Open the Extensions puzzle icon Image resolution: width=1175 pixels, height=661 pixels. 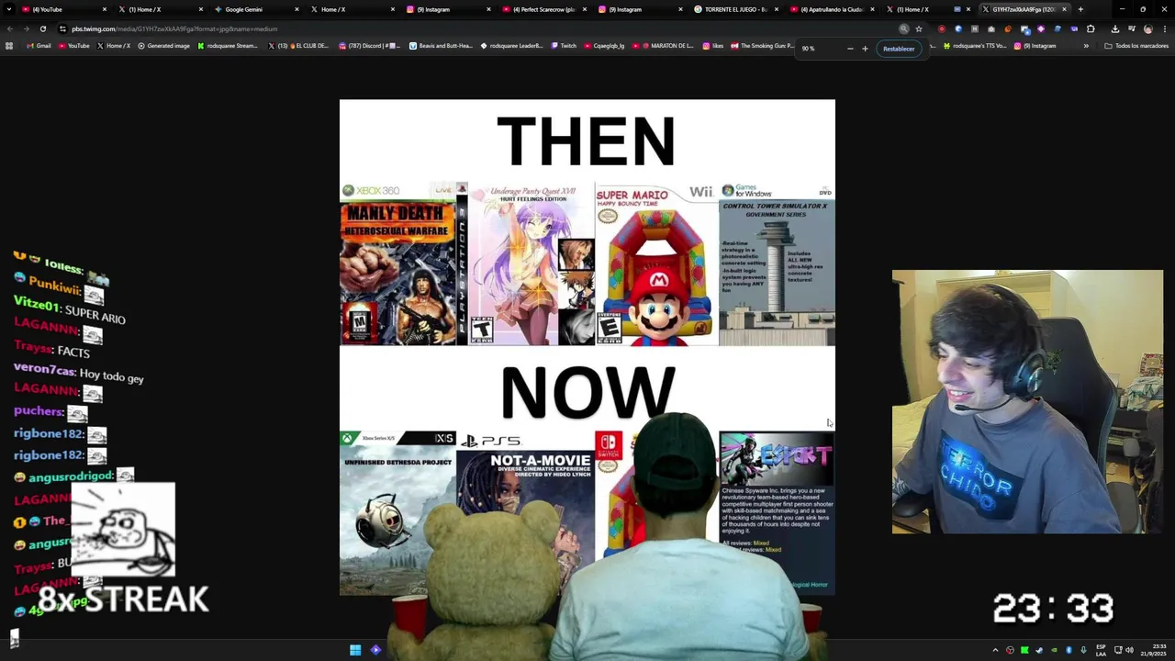1091,28
